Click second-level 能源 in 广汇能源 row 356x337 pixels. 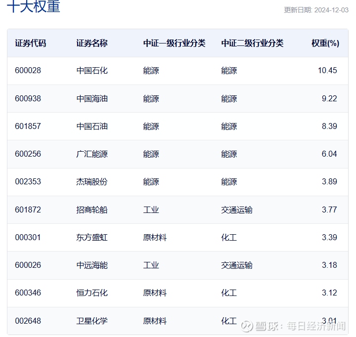[x=229, y=154]
